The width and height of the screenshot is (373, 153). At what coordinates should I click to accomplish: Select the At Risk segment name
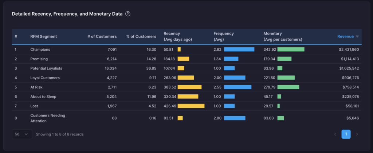[36, 87]
